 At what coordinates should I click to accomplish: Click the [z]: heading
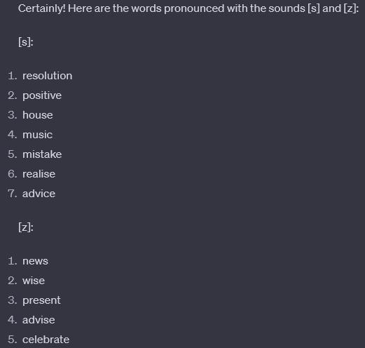tap(26, 227)
